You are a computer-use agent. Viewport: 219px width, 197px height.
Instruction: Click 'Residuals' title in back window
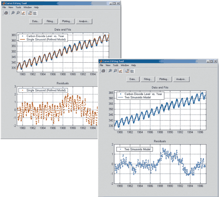(62, 83)
